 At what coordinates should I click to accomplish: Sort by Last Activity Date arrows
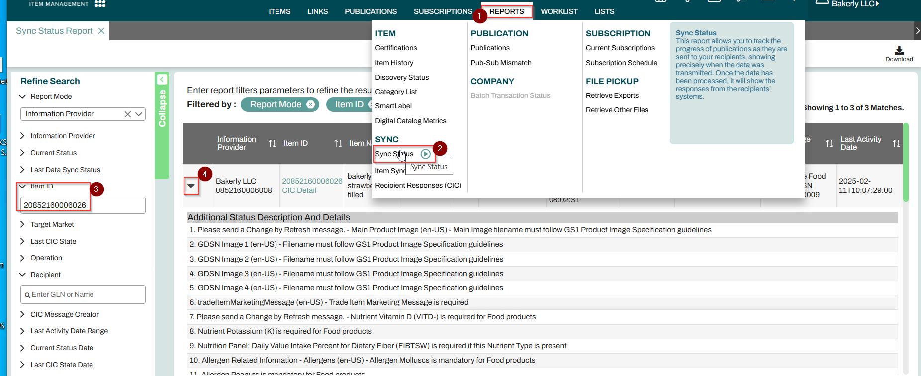[x=896, y=144]
